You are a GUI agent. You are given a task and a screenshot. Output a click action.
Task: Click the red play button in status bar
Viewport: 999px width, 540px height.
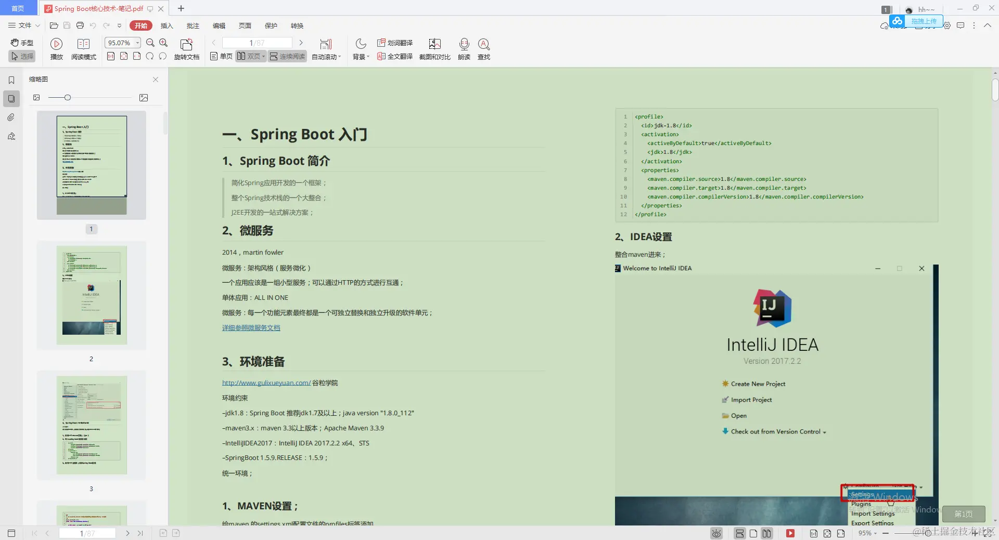click(790, 533)
